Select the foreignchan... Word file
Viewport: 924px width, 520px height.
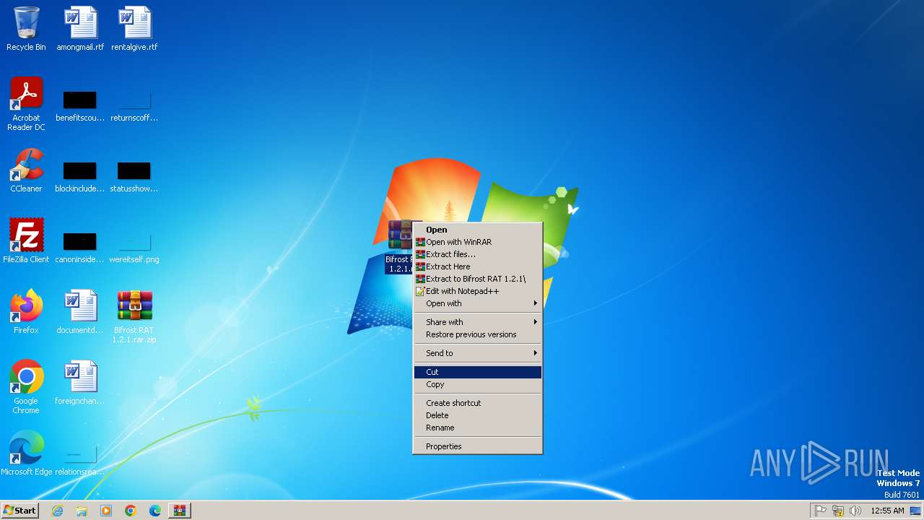tap(80, 382)
